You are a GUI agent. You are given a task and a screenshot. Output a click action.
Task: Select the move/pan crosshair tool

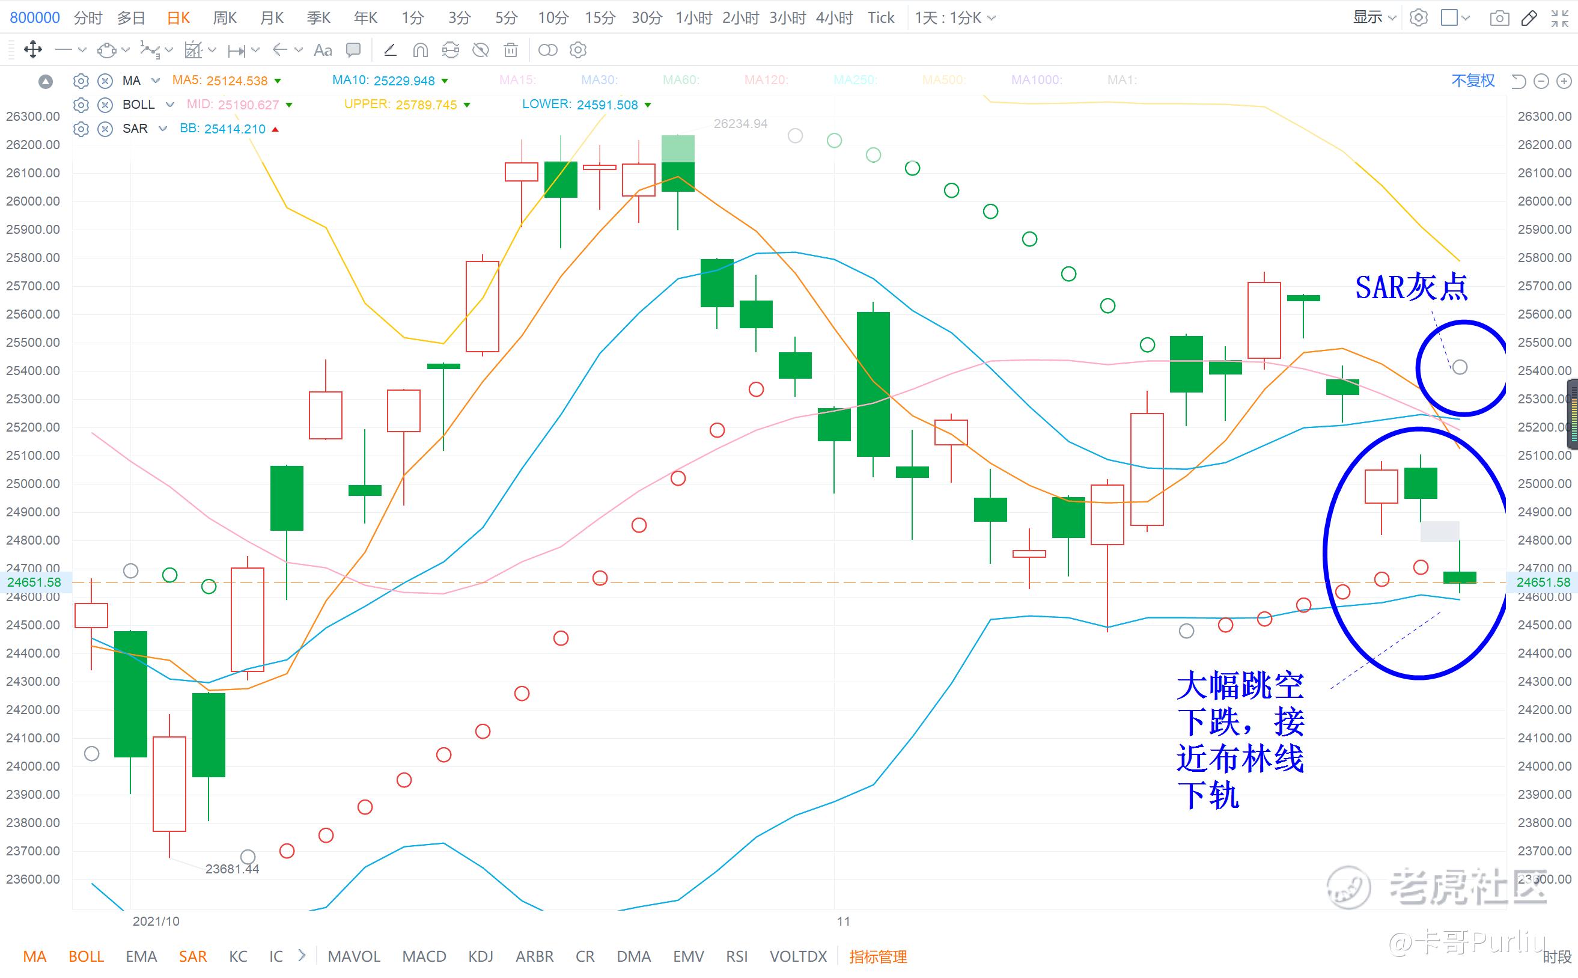point(32,50)
